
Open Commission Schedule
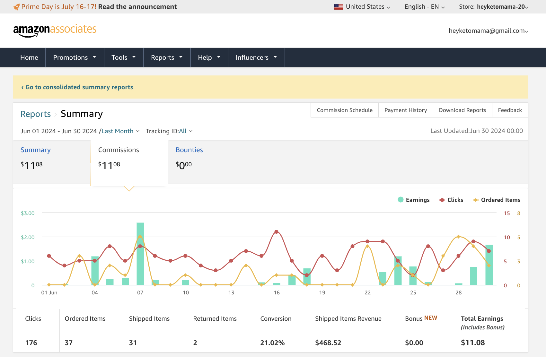pyautogui.click(x=345, y=110)
